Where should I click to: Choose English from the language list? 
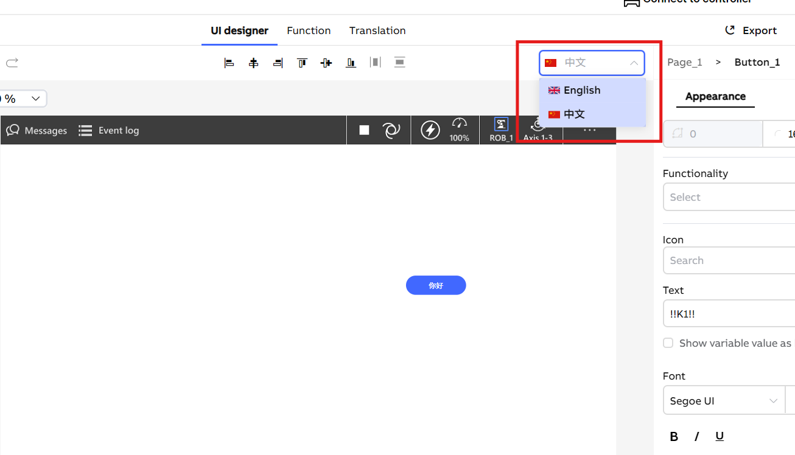click(582, 90)
